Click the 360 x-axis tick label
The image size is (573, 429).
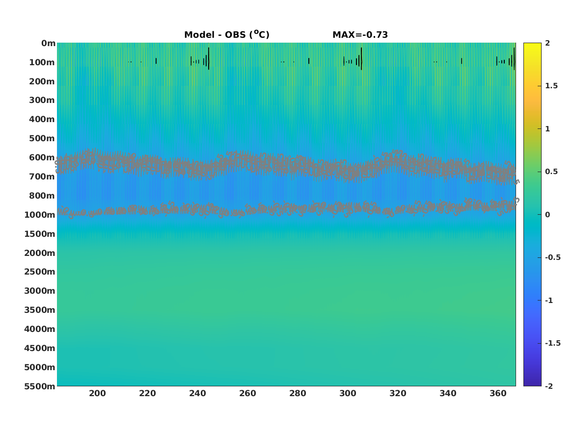pos(498,393)
